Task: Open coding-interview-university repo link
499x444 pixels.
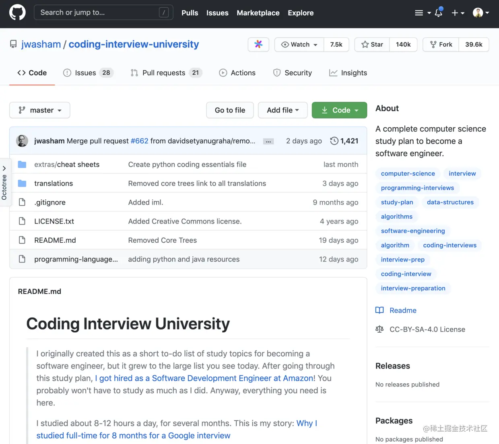Action: pos(134,44)
